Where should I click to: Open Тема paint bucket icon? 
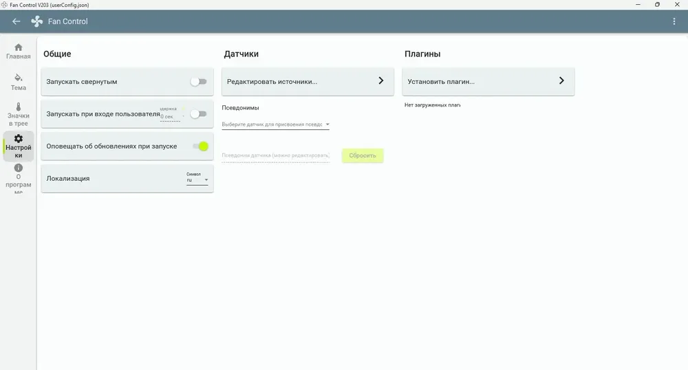pyautogui.click(x=18, y=78)
